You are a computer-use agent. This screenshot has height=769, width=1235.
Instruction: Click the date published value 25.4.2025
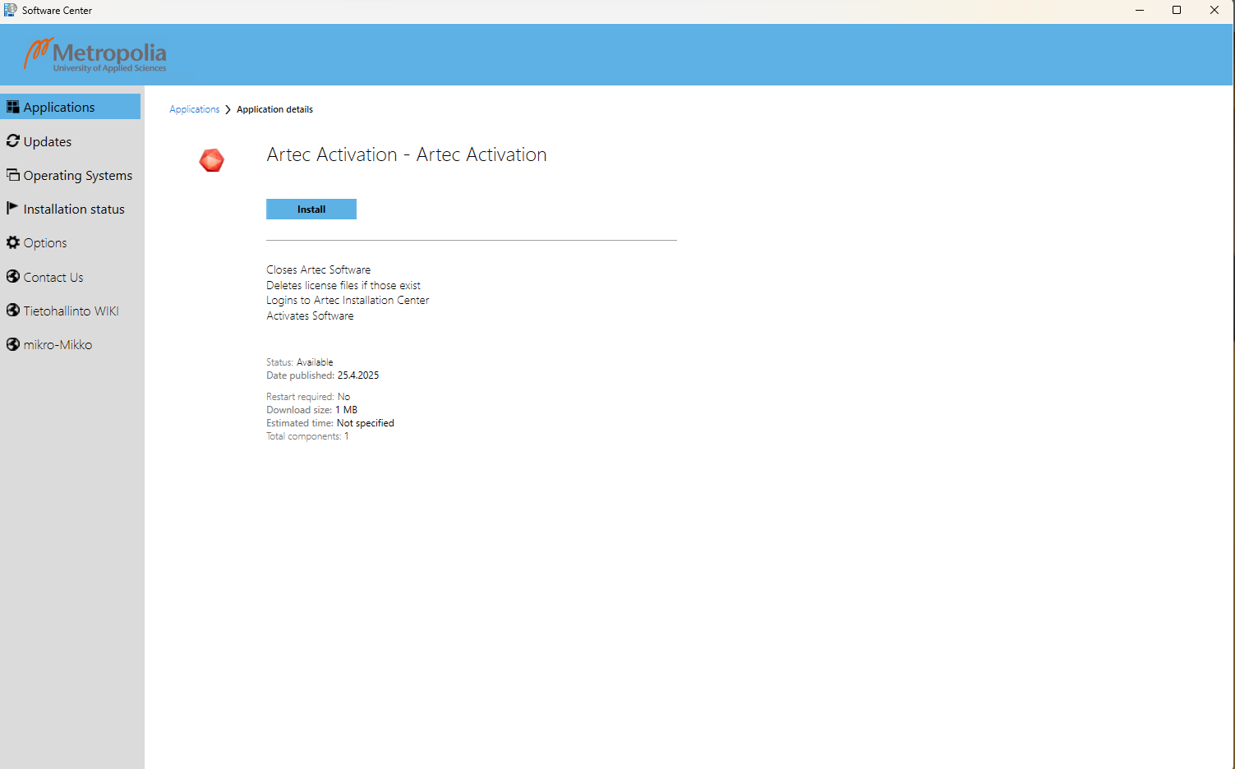point(358,375)
